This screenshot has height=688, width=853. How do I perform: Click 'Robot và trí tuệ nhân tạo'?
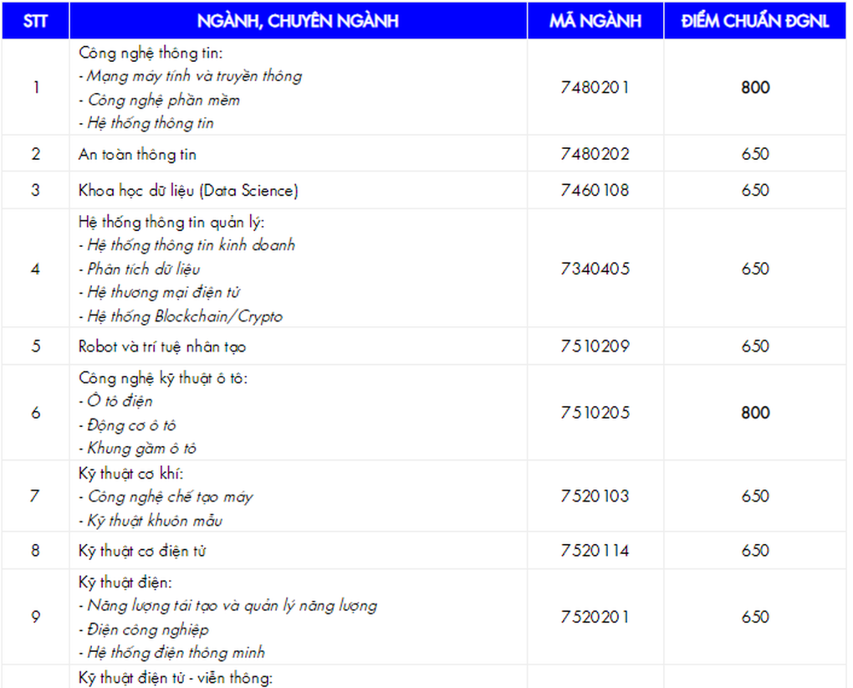point(162,347)
